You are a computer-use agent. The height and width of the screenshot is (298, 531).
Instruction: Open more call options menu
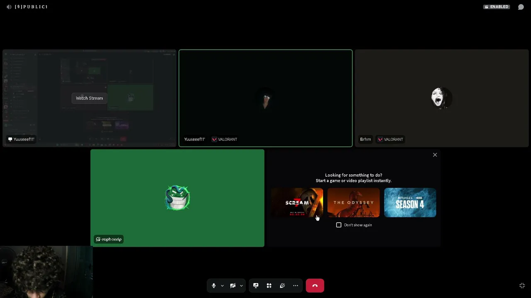[295, 286]
